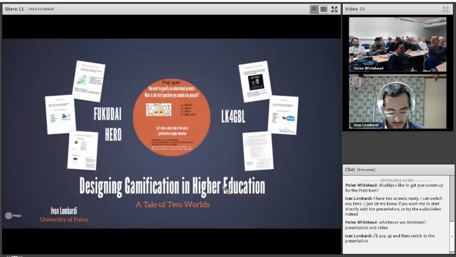Click Helen's message about getting screen up
Screen dimensions: 456x257
pyautogui.click(x=394, y=188)
